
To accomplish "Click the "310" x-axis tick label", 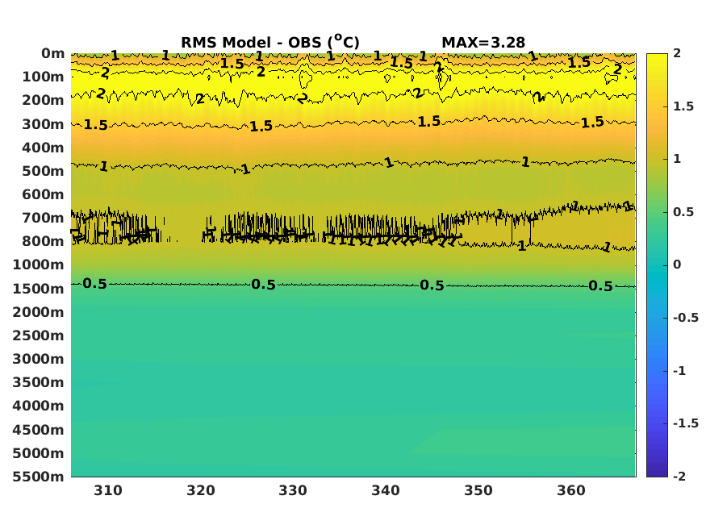I will point(108,490).
